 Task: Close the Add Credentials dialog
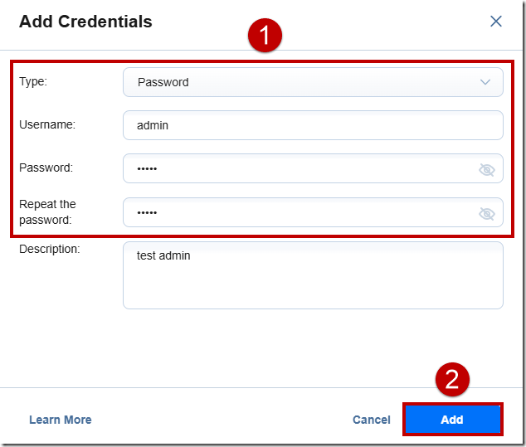496,21
